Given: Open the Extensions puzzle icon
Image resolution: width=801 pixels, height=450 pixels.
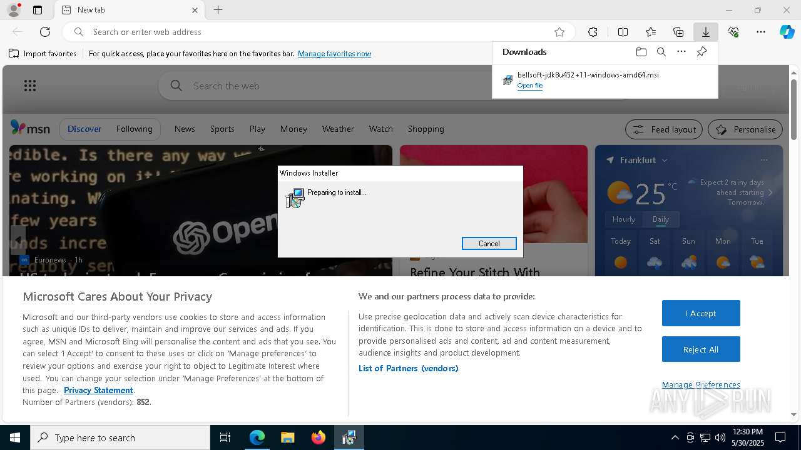Looking at the screenshot, I should pyautogui.click(x=593, y=32).
